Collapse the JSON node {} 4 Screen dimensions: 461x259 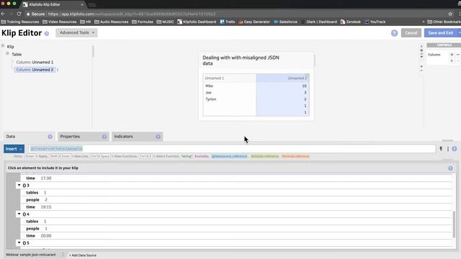[x=19, y=214]
